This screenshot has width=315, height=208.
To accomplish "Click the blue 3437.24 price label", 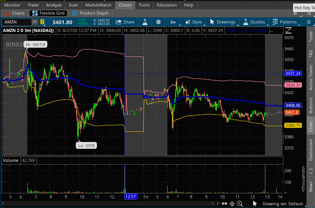I will pos(293,73).
